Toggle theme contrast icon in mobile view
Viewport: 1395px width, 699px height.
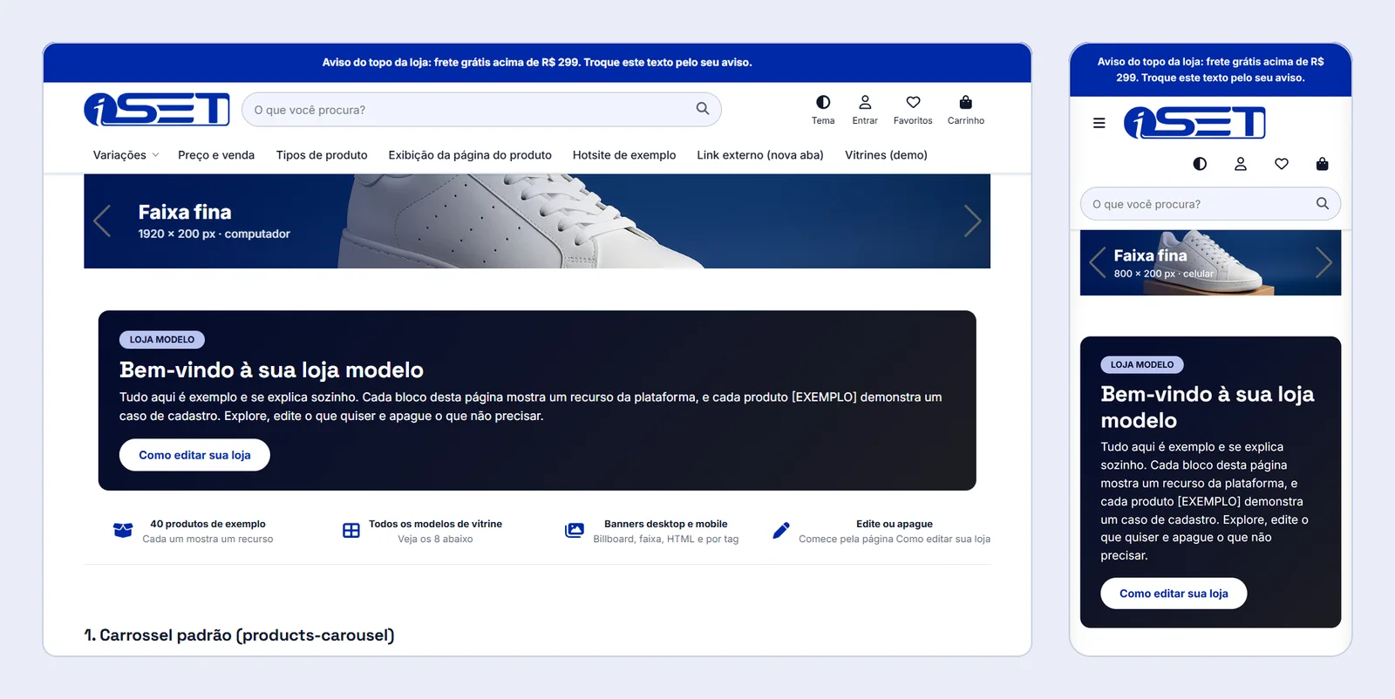1200,164
